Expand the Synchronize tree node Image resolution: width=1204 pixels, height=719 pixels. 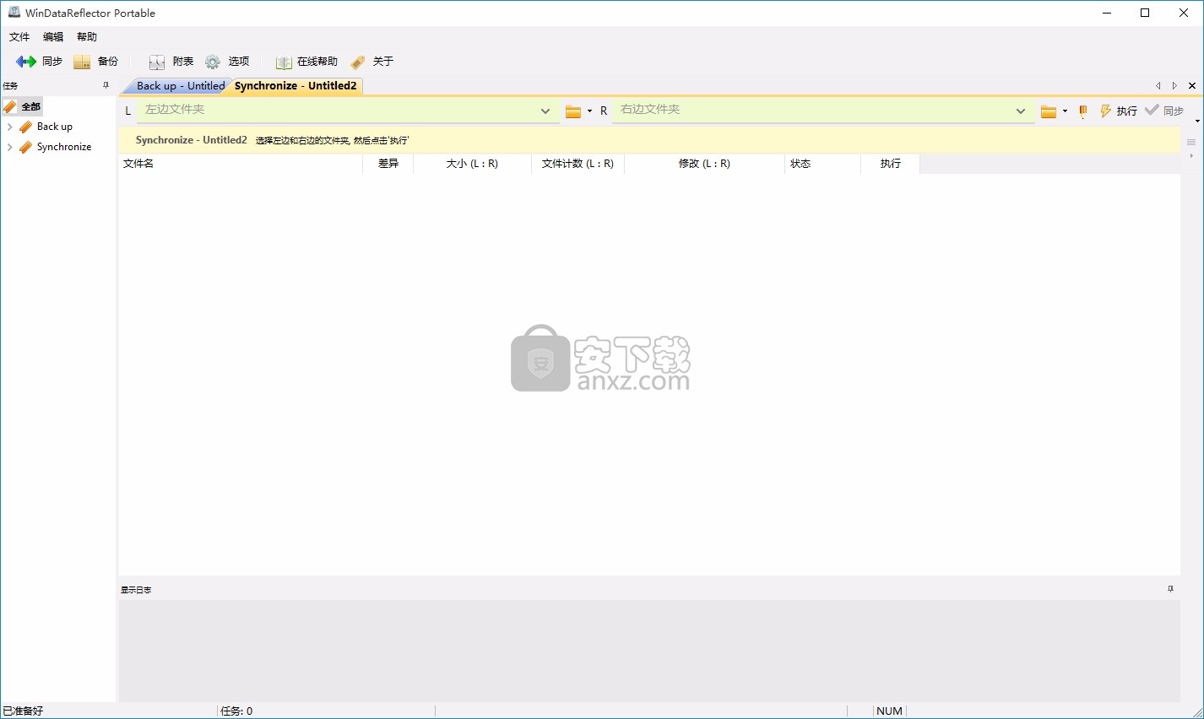9,147
